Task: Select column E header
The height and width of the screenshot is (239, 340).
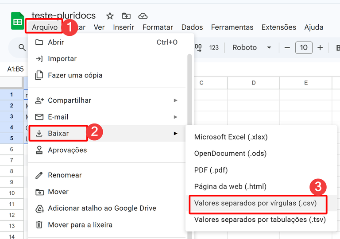Action: coord(306,83)
